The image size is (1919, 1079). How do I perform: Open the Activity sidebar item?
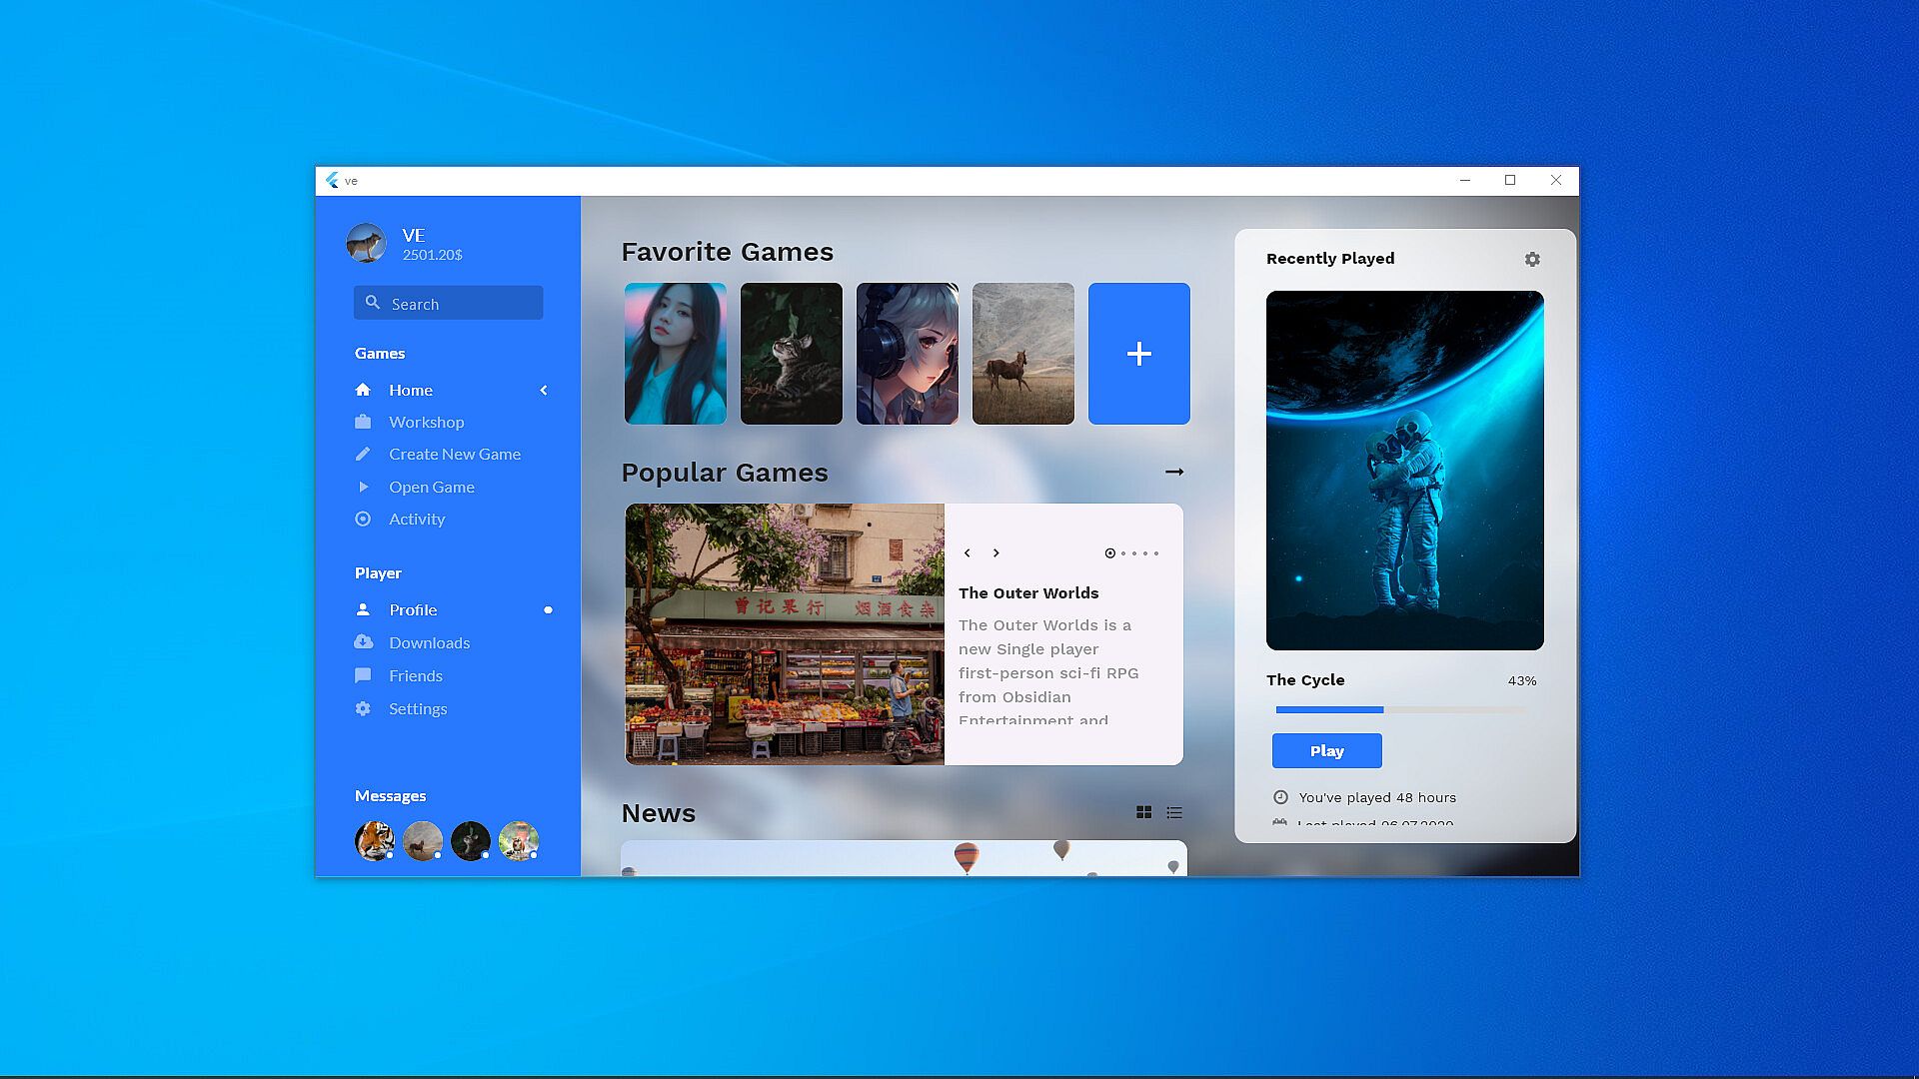(416, 520)
